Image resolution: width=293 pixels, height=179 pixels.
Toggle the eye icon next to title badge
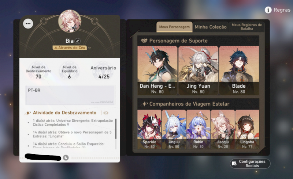[89, 48]
